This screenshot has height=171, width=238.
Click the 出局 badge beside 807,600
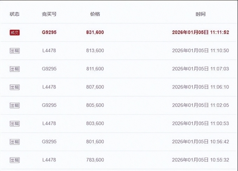click(x=15, y=87)
